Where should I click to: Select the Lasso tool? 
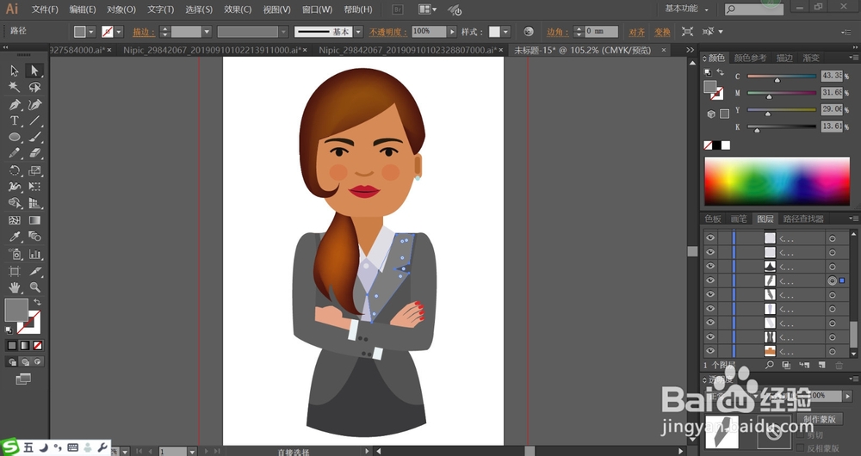point(34,87)
